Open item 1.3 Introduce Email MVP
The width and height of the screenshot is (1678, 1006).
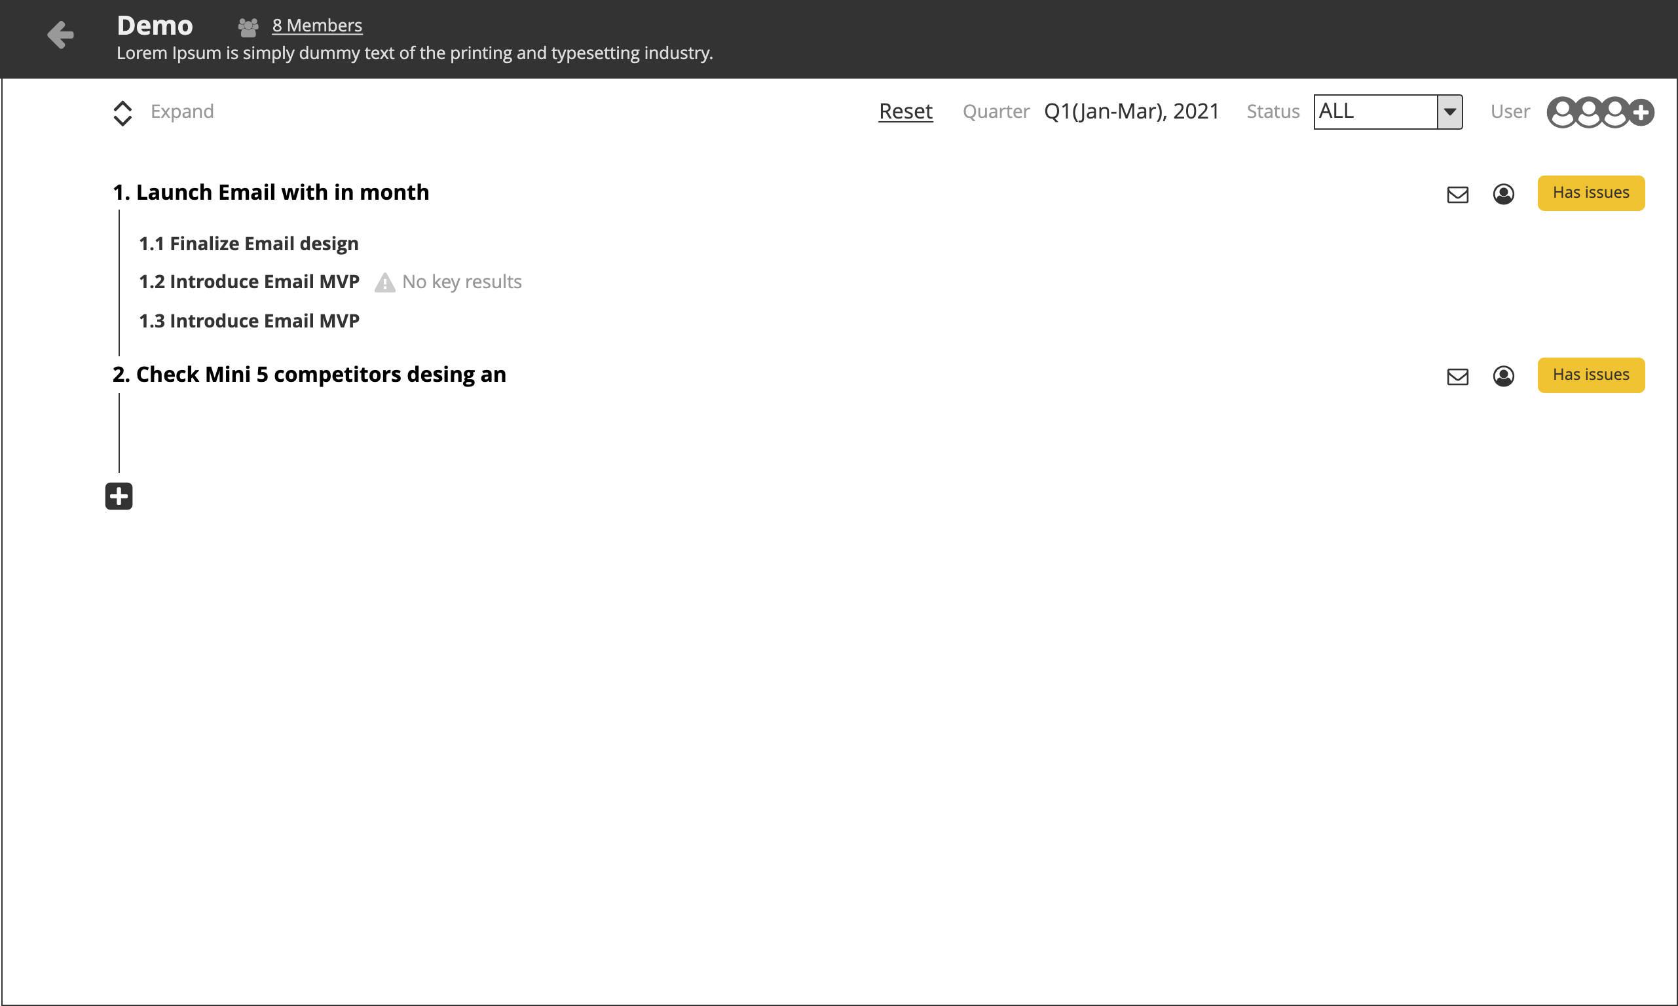coord(249,321)
